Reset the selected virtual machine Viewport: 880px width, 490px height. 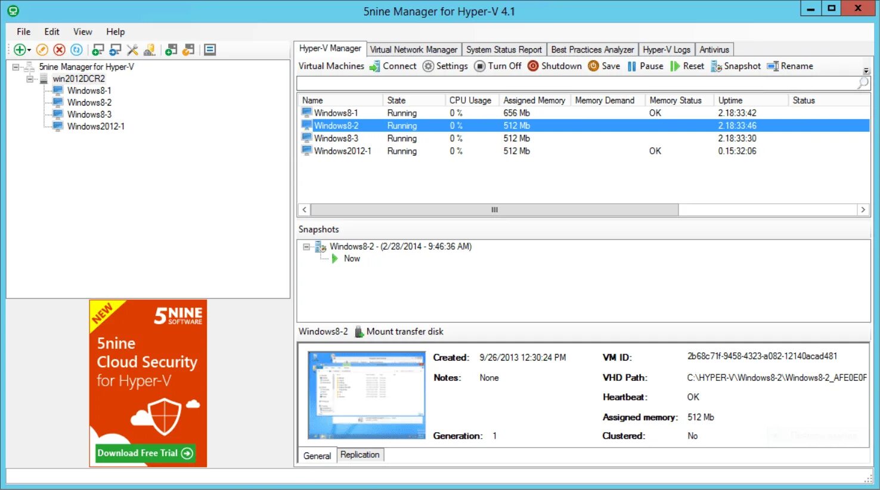point(687,66)
